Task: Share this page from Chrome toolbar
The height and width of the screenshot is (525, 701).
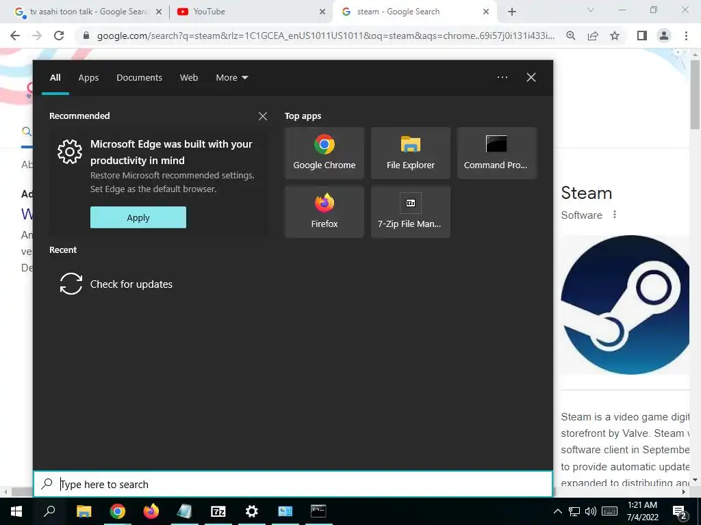Action: 593,36
